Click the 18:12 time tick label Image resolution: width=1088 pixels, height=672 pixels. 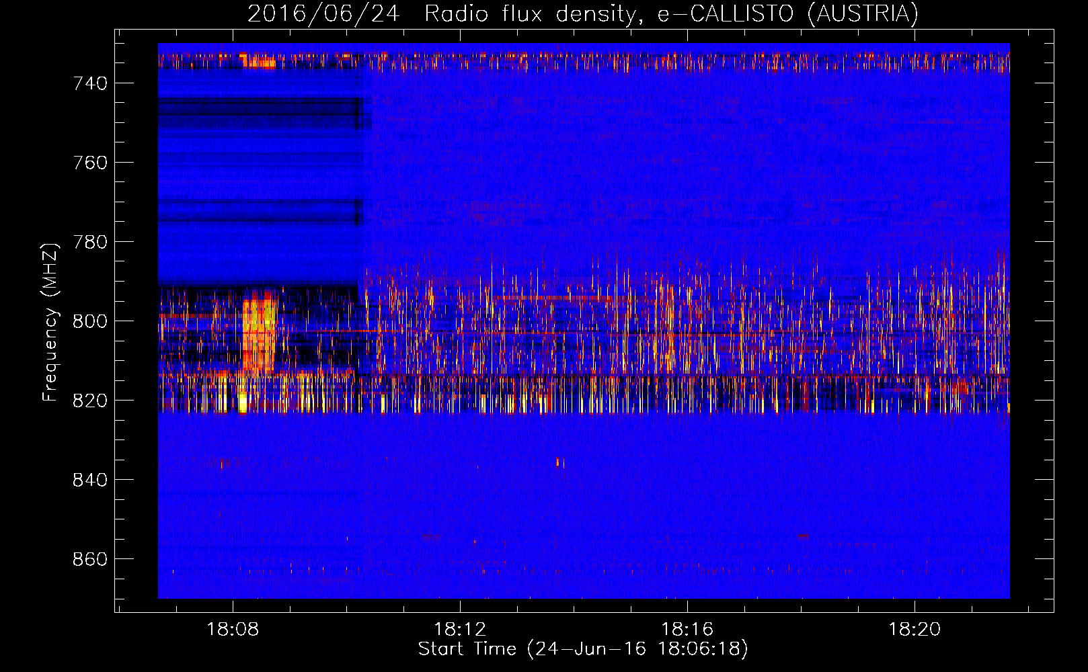[x=460, y=630]
